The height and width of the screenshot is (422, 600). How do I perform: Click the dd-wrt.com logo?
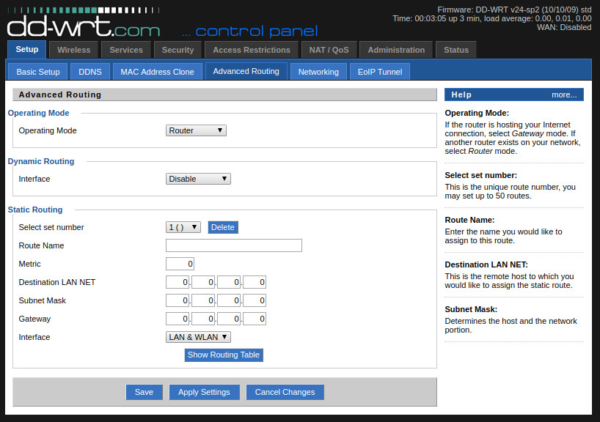(x=84, y=22)
